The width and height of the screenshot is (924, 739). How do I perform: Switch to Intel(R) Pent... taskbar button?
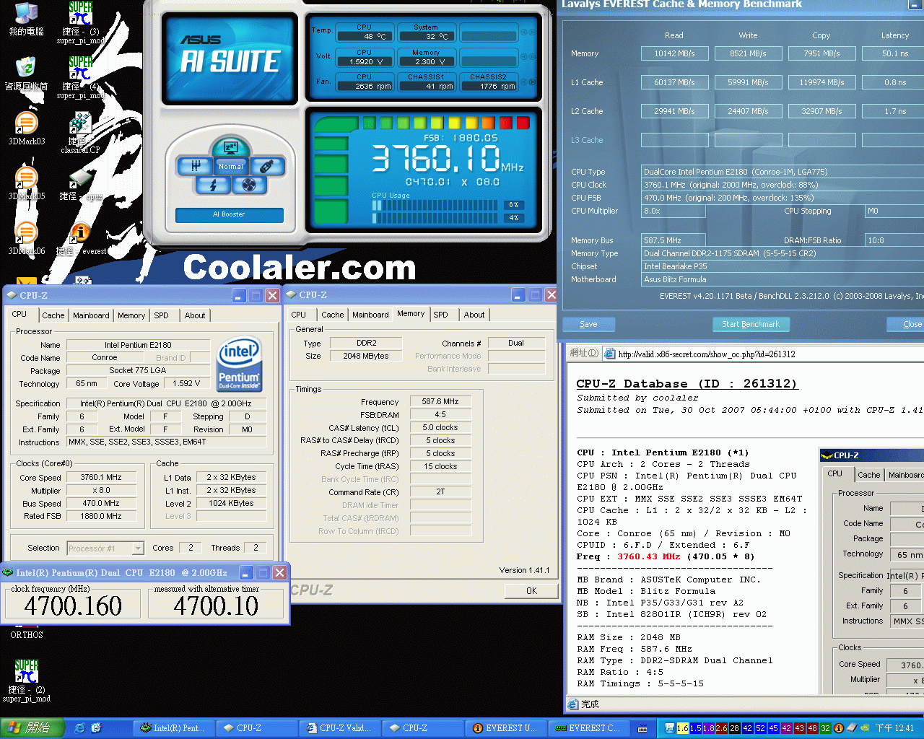(x=173, y=728)
